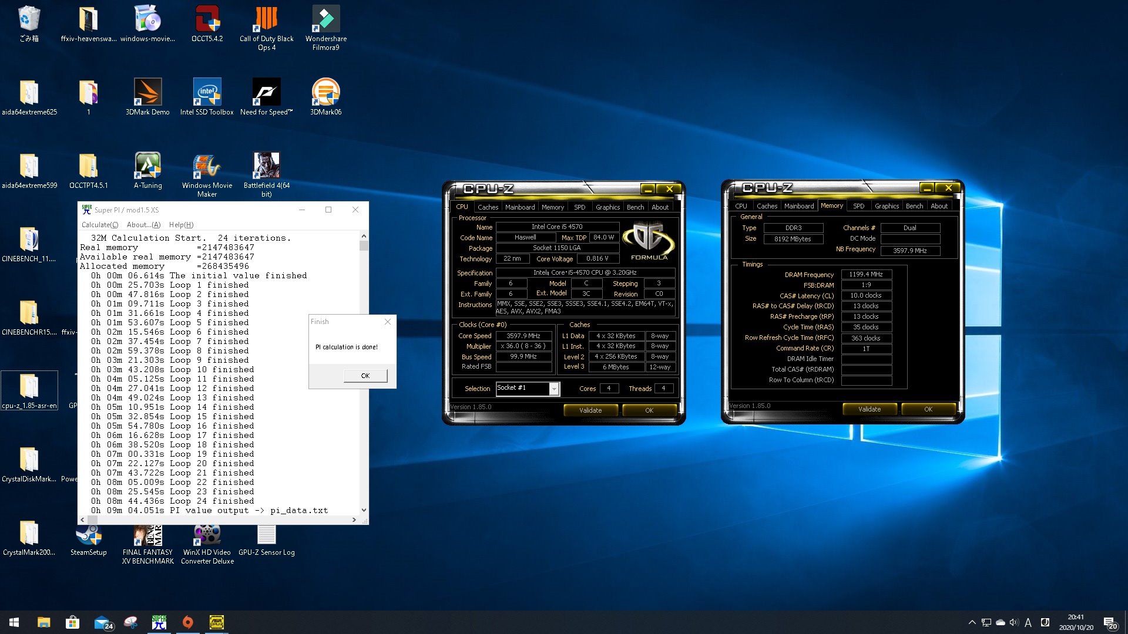The width and height of the screenshot is (1128, 634).
Task: Expand the Socket #1 selection dropdown
Action: [x=553, y=389]
